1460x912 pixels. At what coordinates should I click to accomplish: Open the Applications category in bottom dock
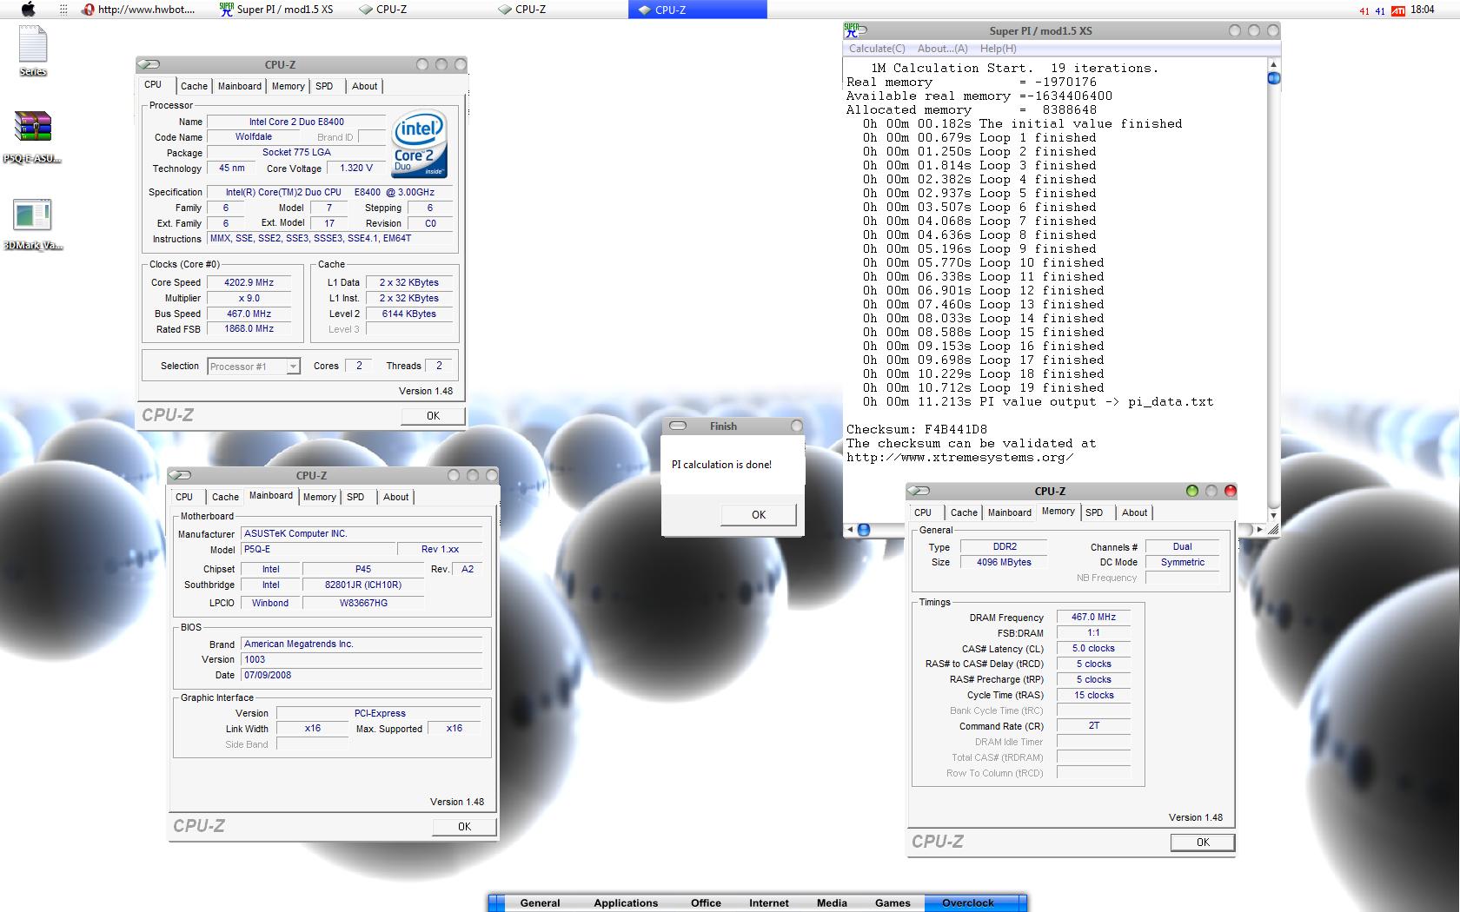point(626,903)
